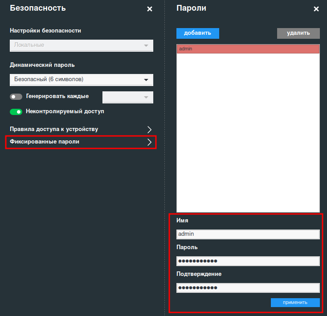Click into the Пароль input field

(248, 261)
